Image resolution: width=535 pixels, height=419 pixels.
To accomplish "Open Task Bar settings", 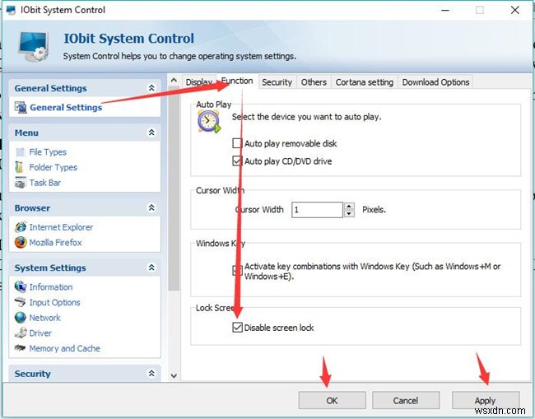I will pyautogui.click(x=45, y=183).
